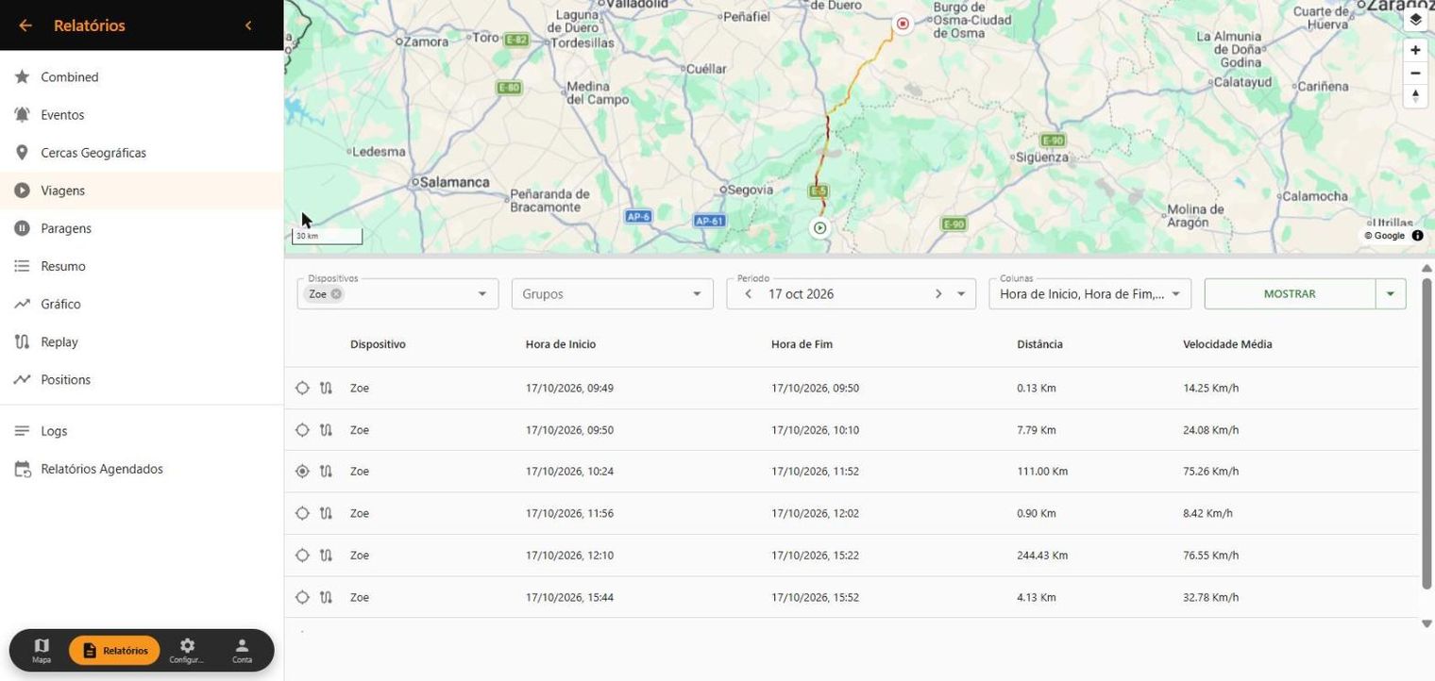The height and width of the screenshot is (681, 1435).
Task: Open the map layers switcher
Action: tap(1415, 20)
